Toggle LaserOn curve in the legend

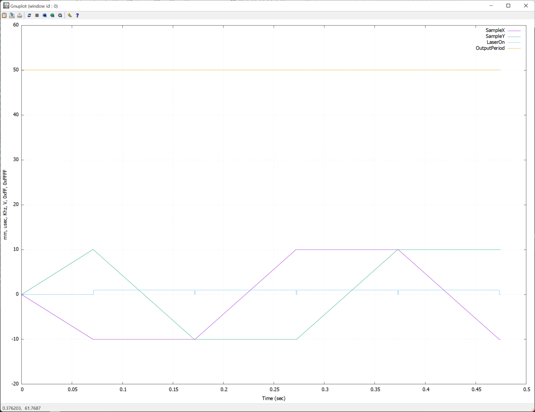[x=495, y=42]
